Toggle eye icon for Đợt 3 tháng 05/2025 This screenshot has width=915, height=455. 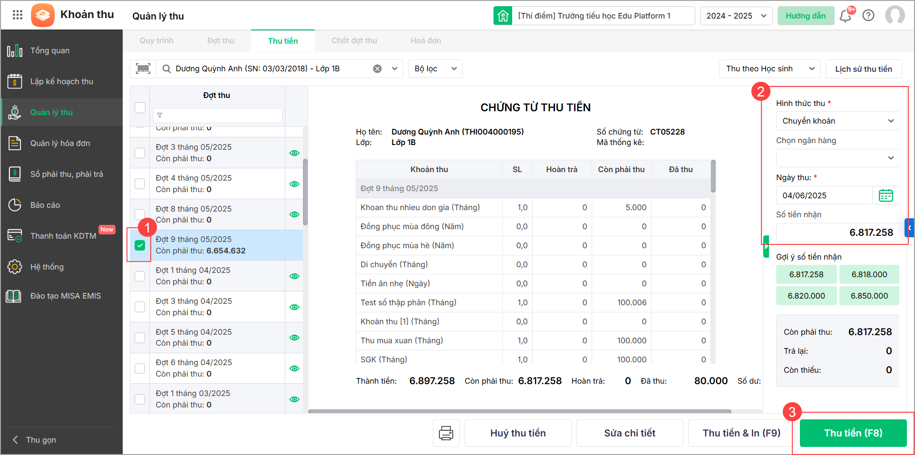pyautogui.click(x=294, y=153)
